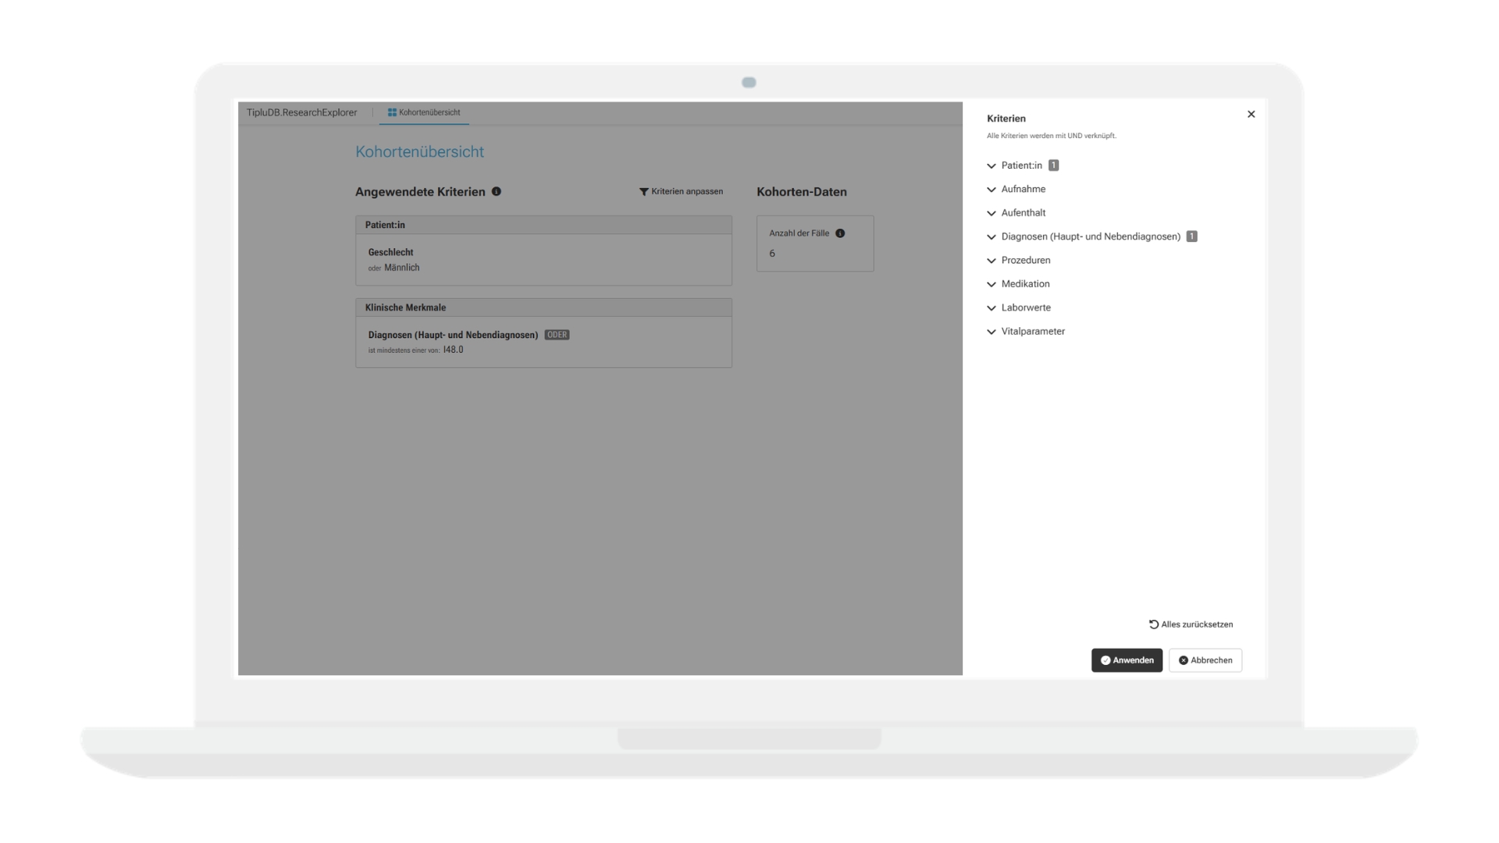Click the badge count beside Diagnosen
The image size is (1499, 843).
pos(1191,237)
